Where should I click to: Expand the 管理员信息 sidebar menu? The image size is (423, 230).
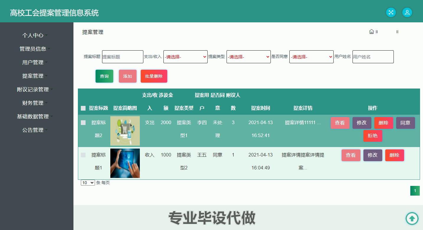click(35, 49)
